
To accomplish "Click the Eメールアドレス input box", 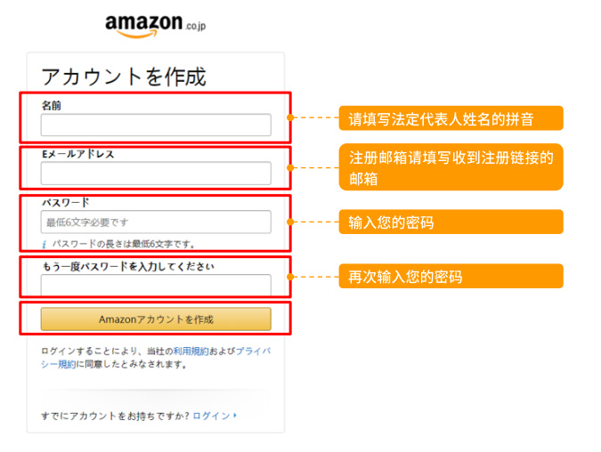I will (x=156, y=174).
